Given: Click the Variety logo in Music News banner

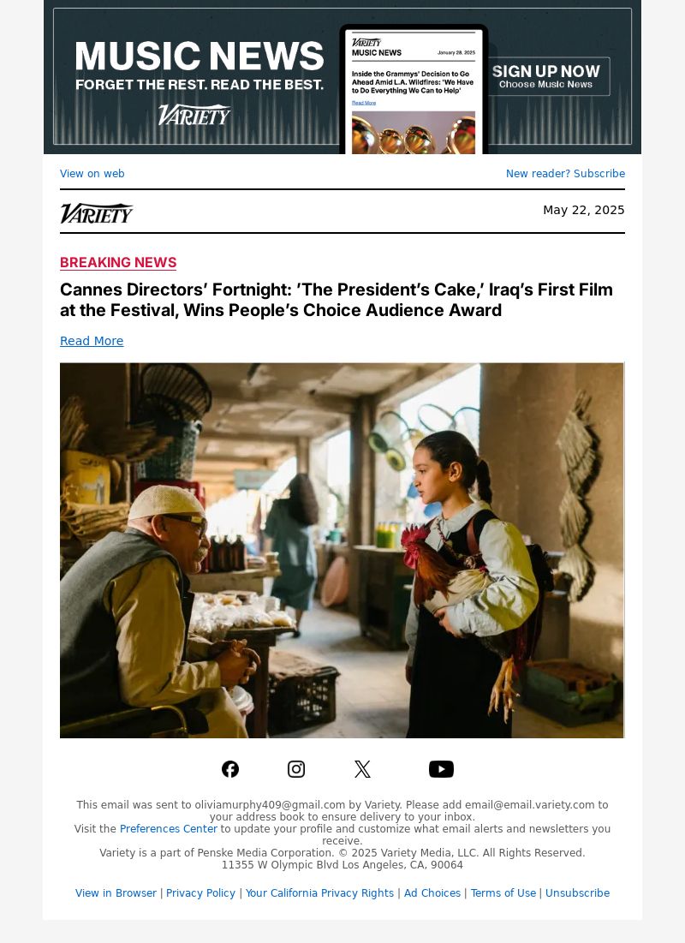Looking at the screenshot, I should coord(194,115).
